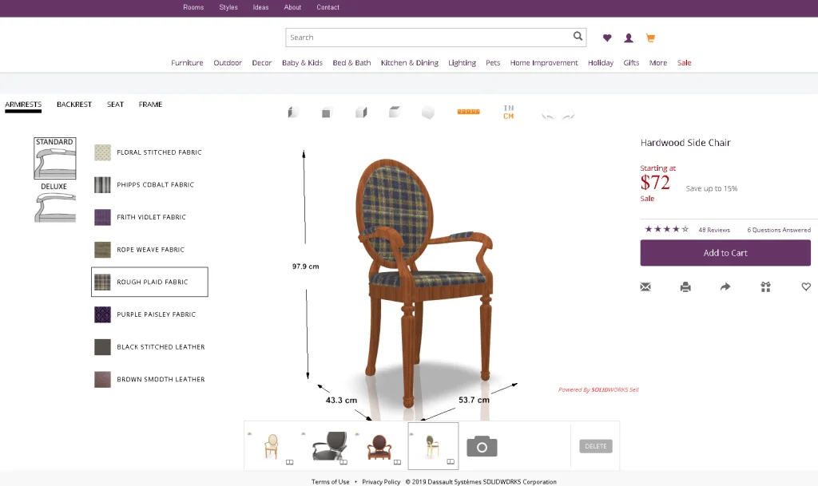This screenshot has height=486, width=818.
Task: Open the FRAME customization tab
Action: (150, 104)
